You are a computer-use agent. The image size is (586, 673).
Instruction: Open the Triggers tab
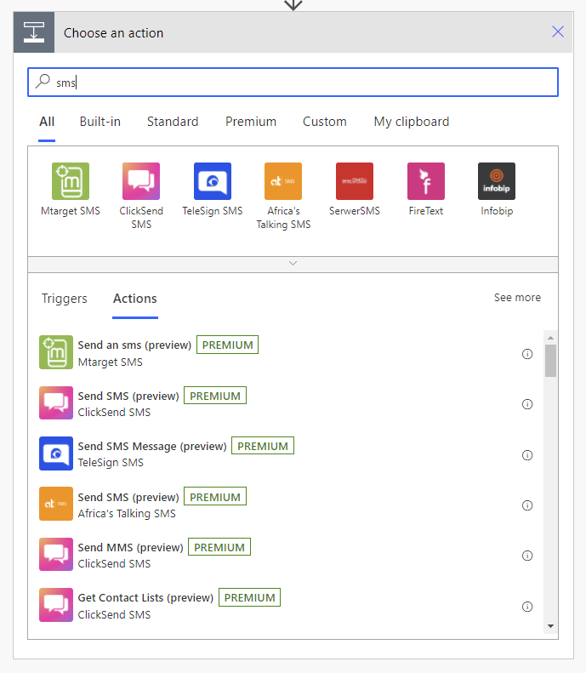(x=65, y=299)
